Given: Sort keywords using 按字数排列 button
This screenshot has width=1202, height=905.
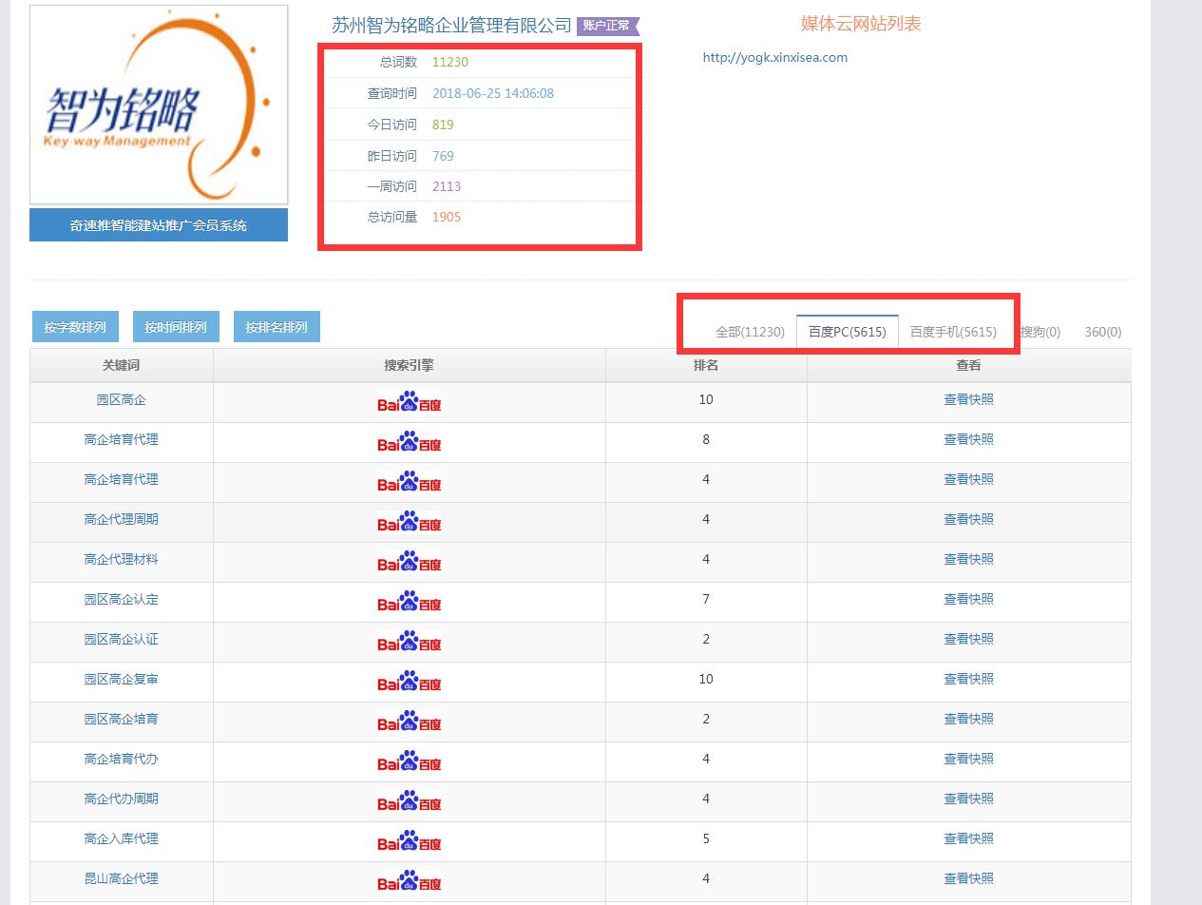Looking at the screenshot, I should [74, 327].
